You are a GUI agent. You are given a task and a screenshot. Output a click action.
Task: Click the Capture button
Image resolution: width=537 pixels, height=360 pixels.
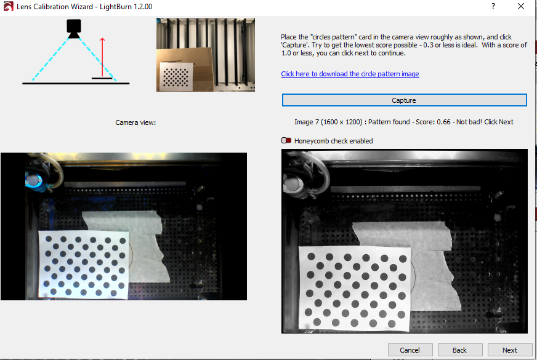tap(404, 100)
